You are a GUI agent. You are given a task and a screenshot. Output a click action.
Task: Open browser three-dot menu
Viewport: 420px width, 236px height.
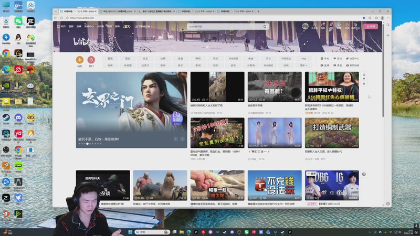click(x=388, y=18)
